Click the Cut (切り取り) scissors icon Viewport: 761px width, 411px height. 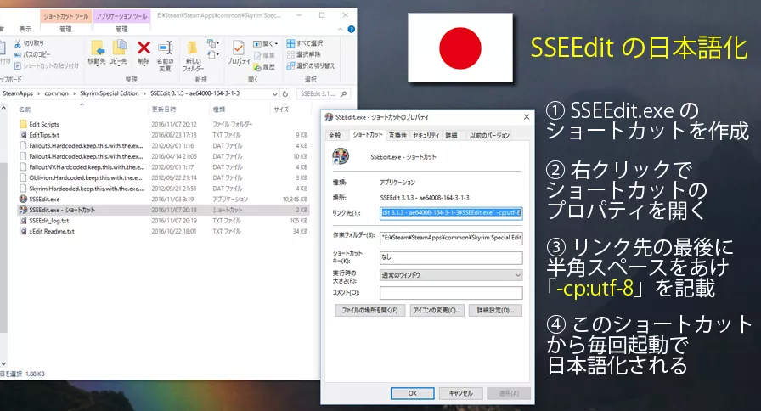click(18, 43)
